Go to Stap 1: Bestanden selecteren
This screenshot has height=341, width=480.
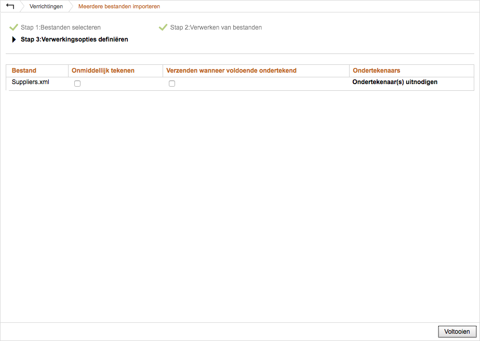(60, 27)
